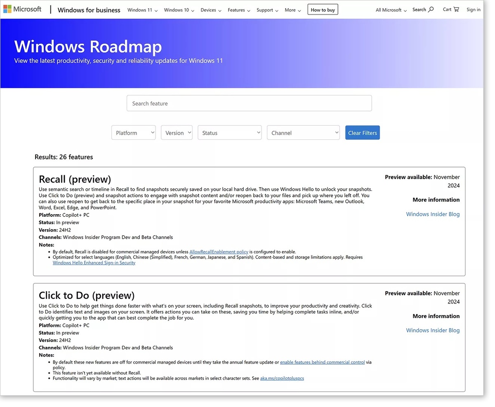Image resolution: width=495 pixels, height=407 pixels.
Task: Click the hero subtitle about Windows 11 updates
Action: 118,61
